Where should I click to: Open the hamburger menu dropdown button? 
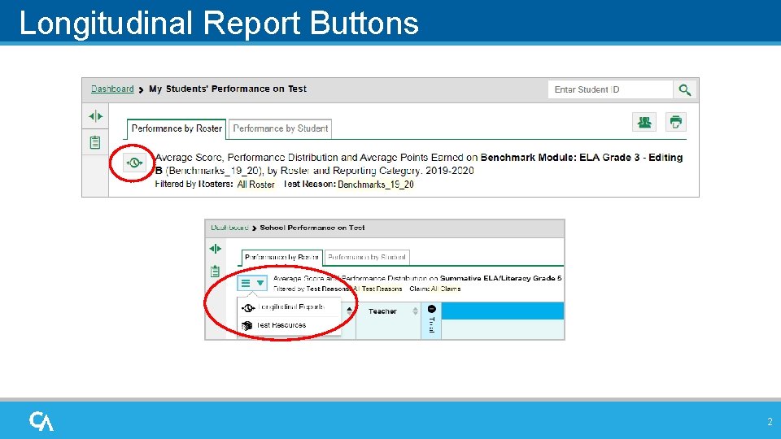coord(252,283)
